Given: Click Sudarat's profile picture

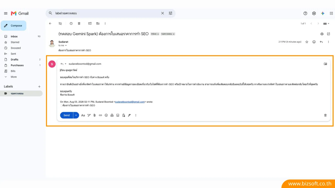Looking at the screenshot, I should point(52,43).
